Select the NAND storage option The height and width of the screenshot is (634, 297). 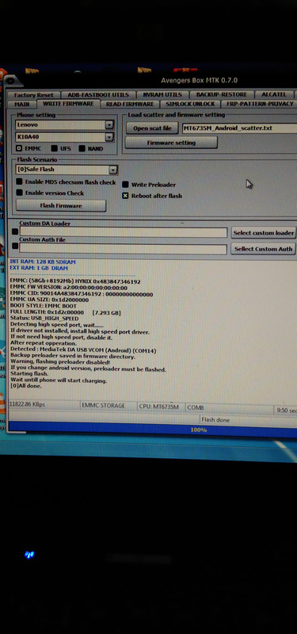(x=82, y=148)
